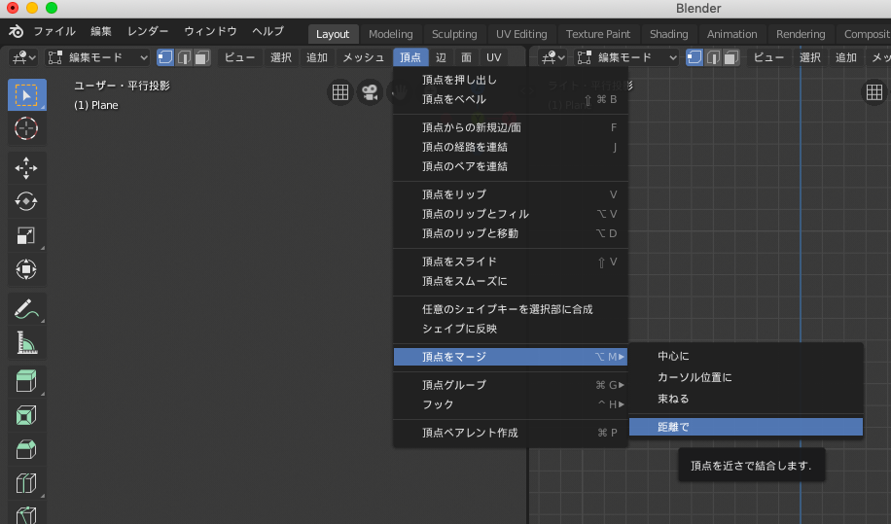
Task: Switch to the UV Editing workspace tab
Action: (521, 34)
